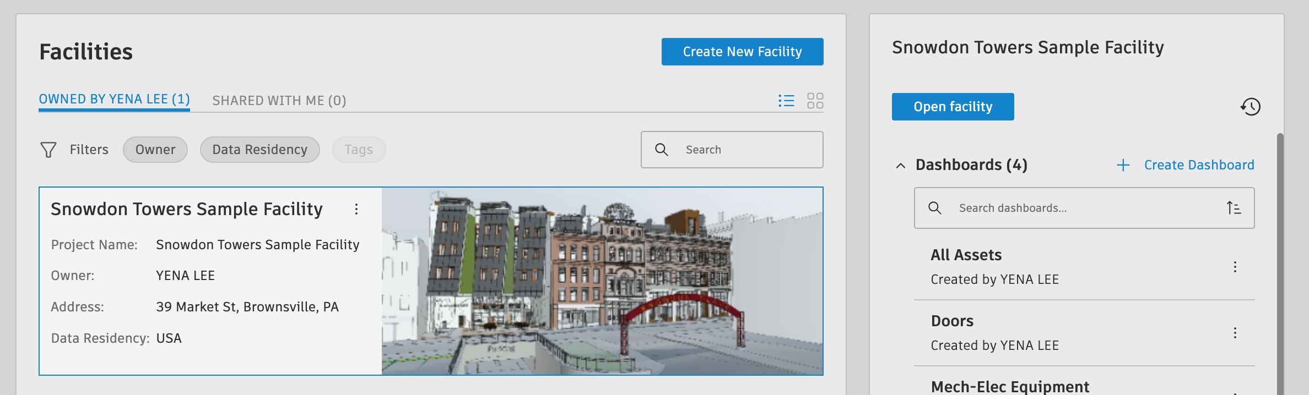Open the Owner filter dropdown
The image size is (1309, 395).
pyautogui.click(x=155, y=150)
